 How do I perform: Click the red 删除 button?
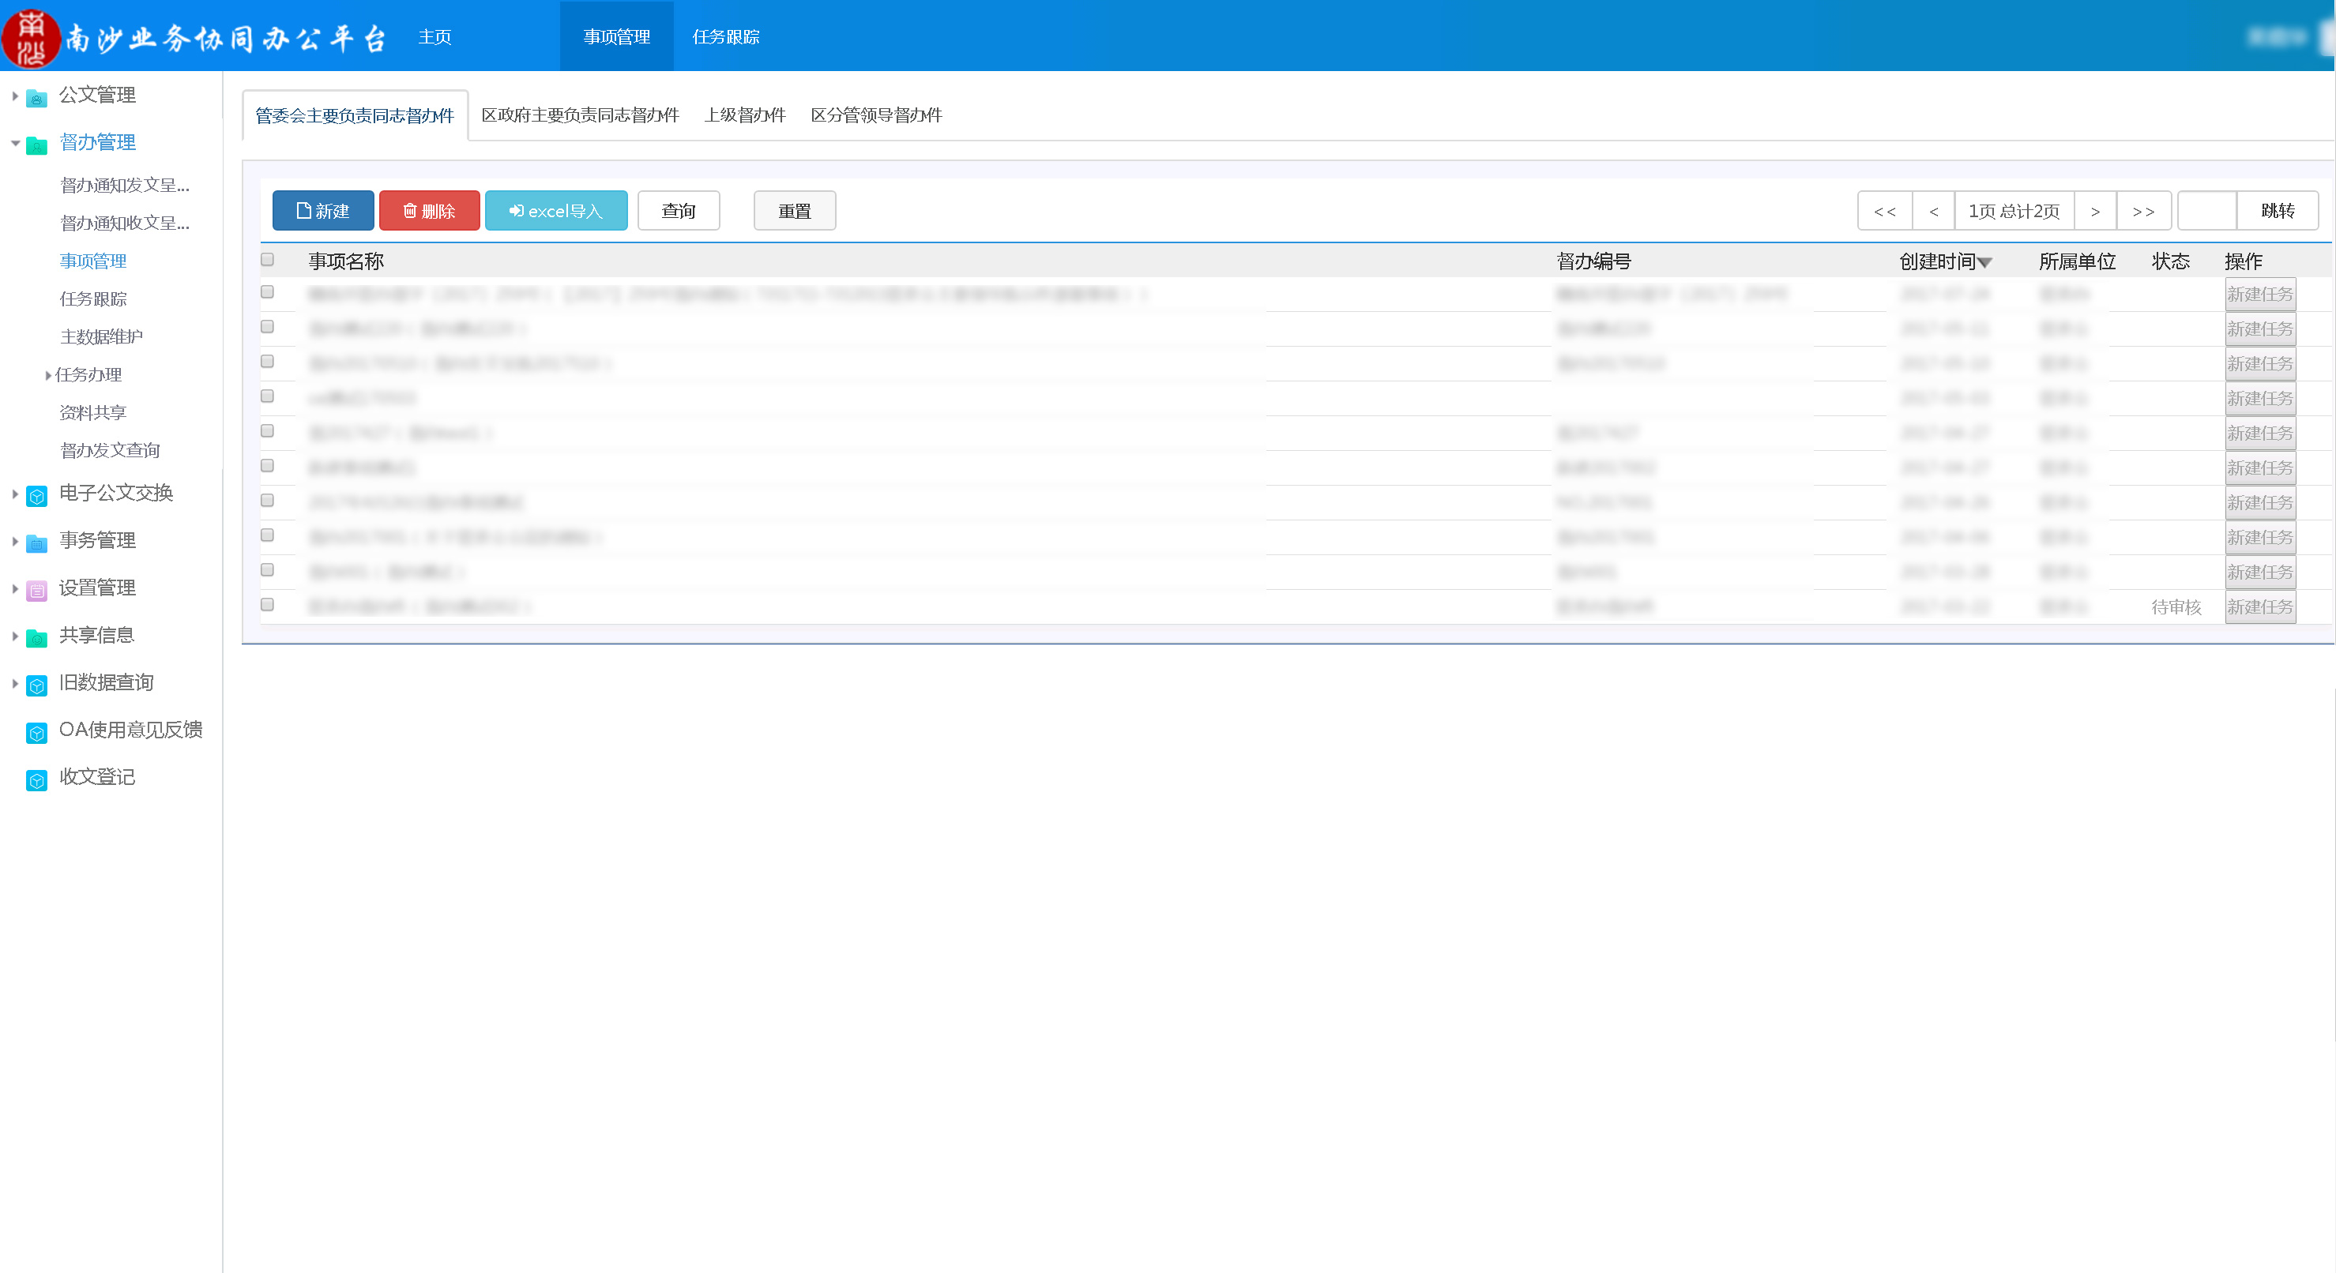429,210
